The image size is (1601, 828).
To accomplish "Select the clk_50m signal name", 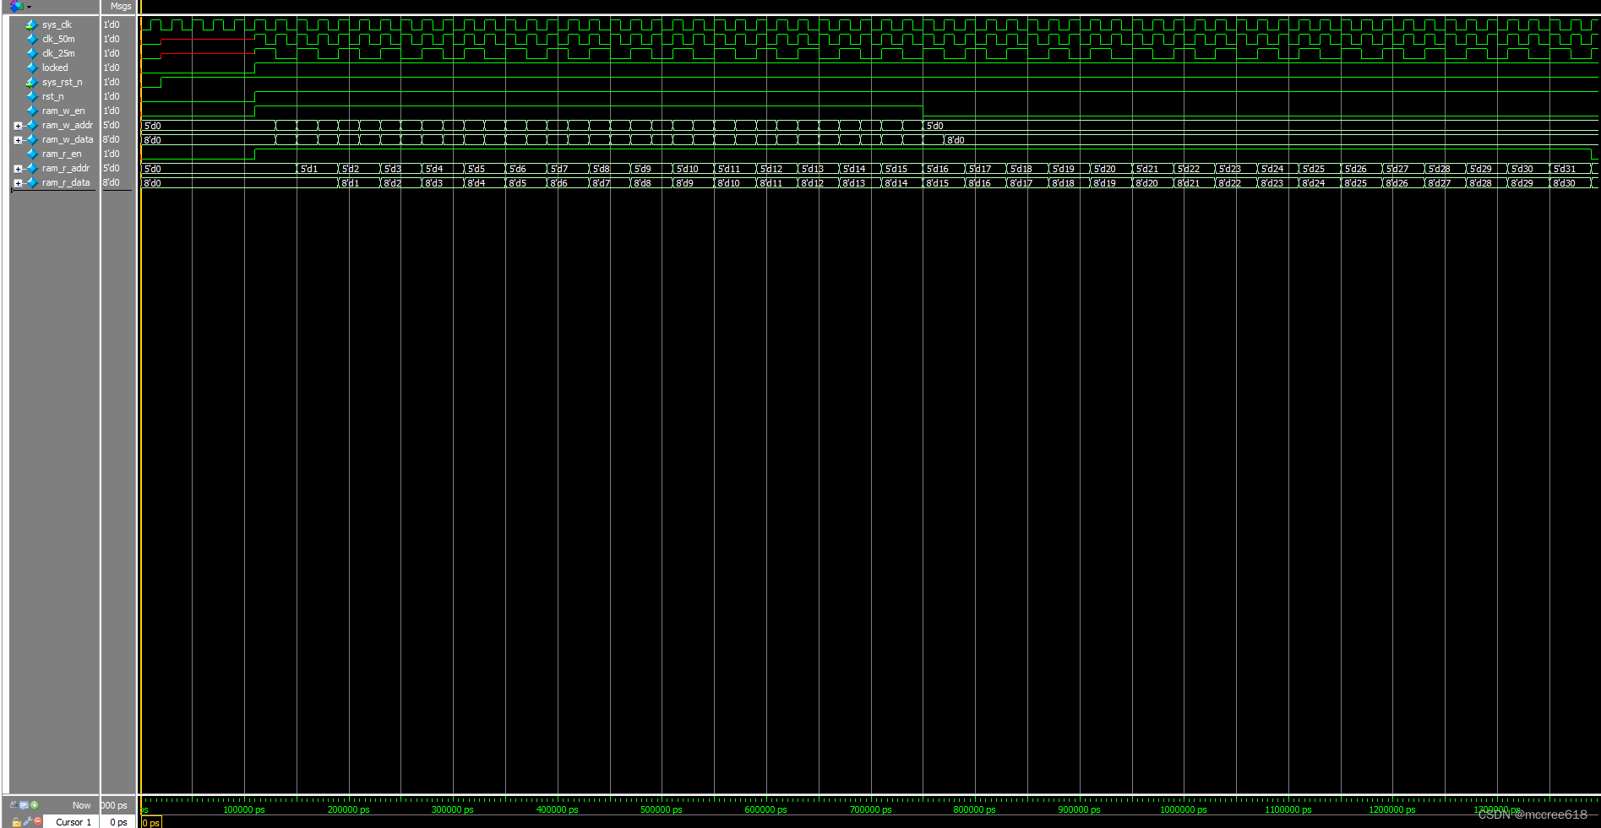I will click(58, 39).
